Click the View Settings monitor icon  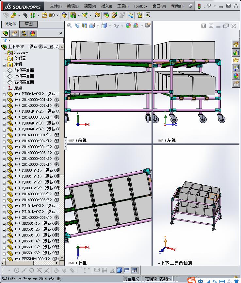tap(148, 26)
